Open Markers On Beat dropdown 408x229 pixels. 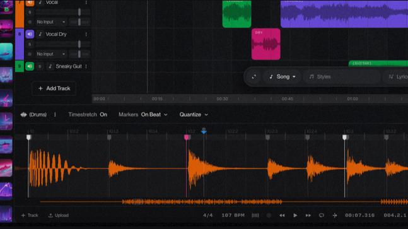point(143,115)
